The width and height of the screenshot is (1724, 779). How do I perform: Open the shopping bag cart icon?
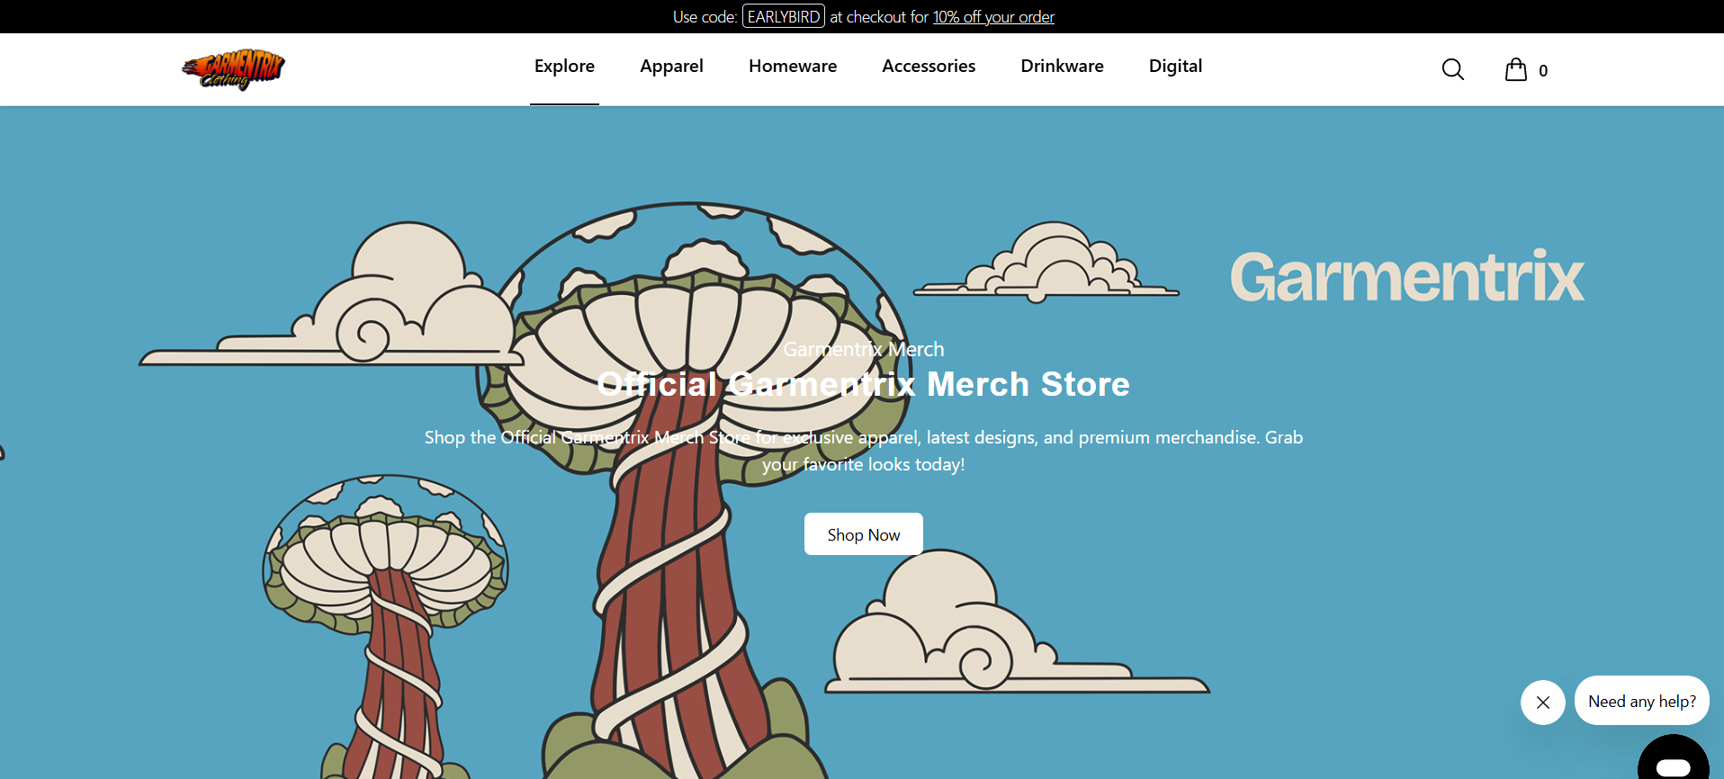pos(1516,69)
